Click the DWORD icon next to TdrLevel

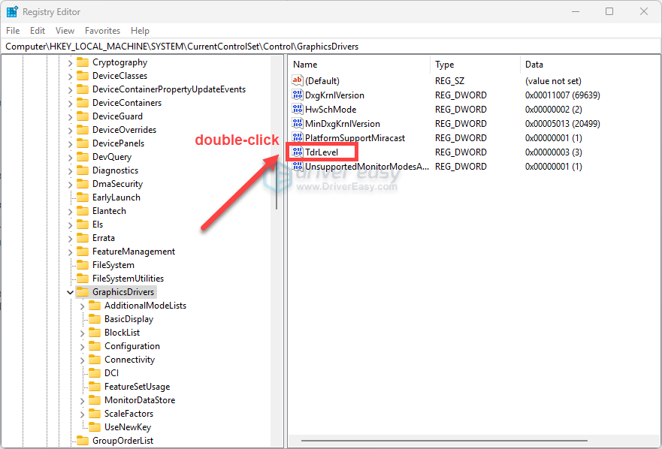point(297,152)
